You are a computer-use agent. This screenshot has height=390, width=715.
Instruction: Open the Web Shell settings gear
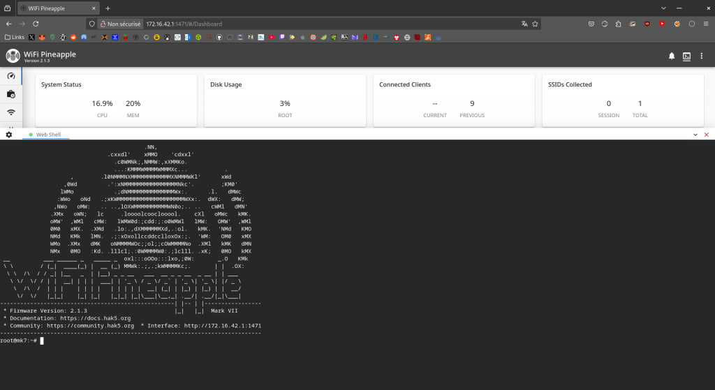pos(8,135)
